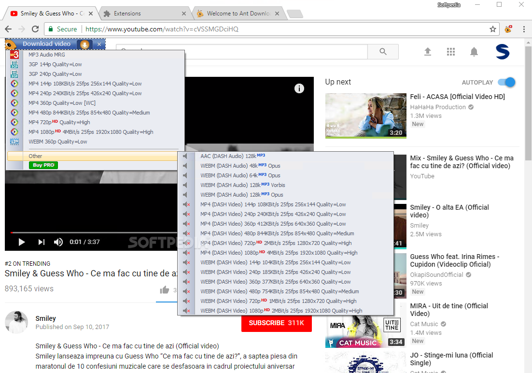This screenshot has width=532, height=373.
Task: Open Smiley - O alta EA video title
Action: (449, 211)
